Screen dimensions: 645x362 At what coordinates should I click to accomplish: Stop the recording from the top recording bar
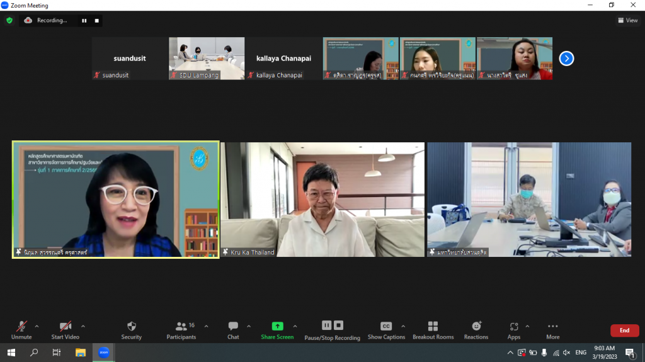coord(96,20)
